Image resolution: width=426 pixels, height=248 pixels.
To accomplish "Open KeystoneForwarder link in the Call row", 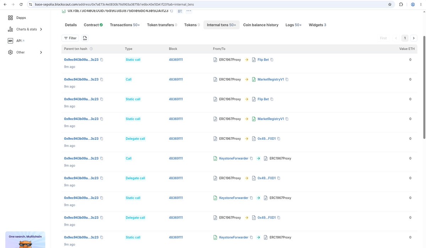I will click(x=234, y=159).
